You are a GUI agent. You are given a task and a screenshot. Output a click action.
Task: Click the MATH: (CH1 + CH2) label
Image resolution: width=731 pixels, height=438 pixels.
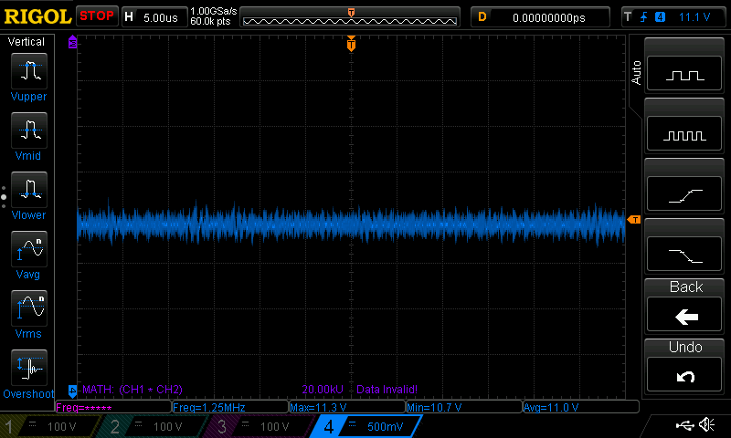[x=132, y=389]
